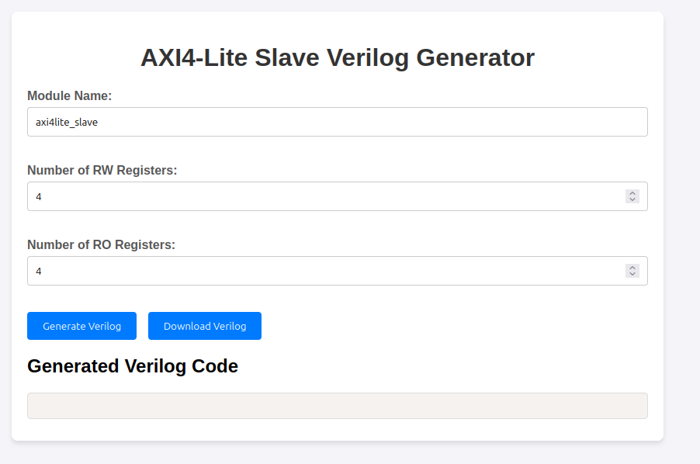Click the empty generated code output box
700x464 pixels.
coord(337,406)
